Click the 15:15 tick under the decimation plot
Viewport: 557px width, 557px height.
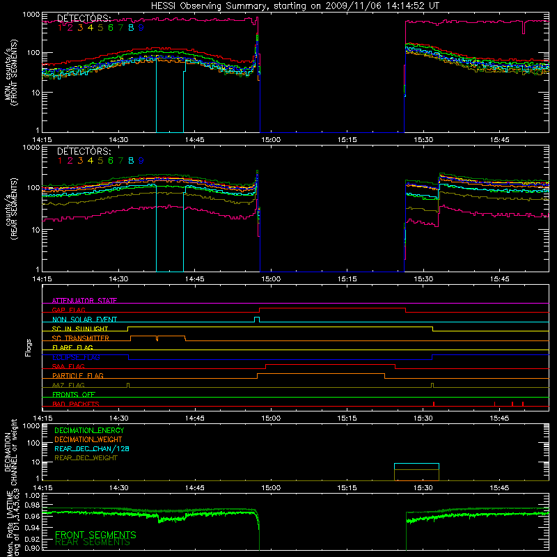(347, 488)
